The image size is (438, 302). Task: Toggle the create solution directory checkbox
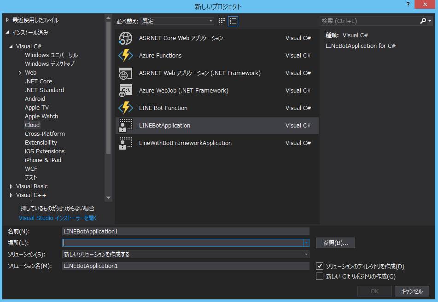click(320, 266)
